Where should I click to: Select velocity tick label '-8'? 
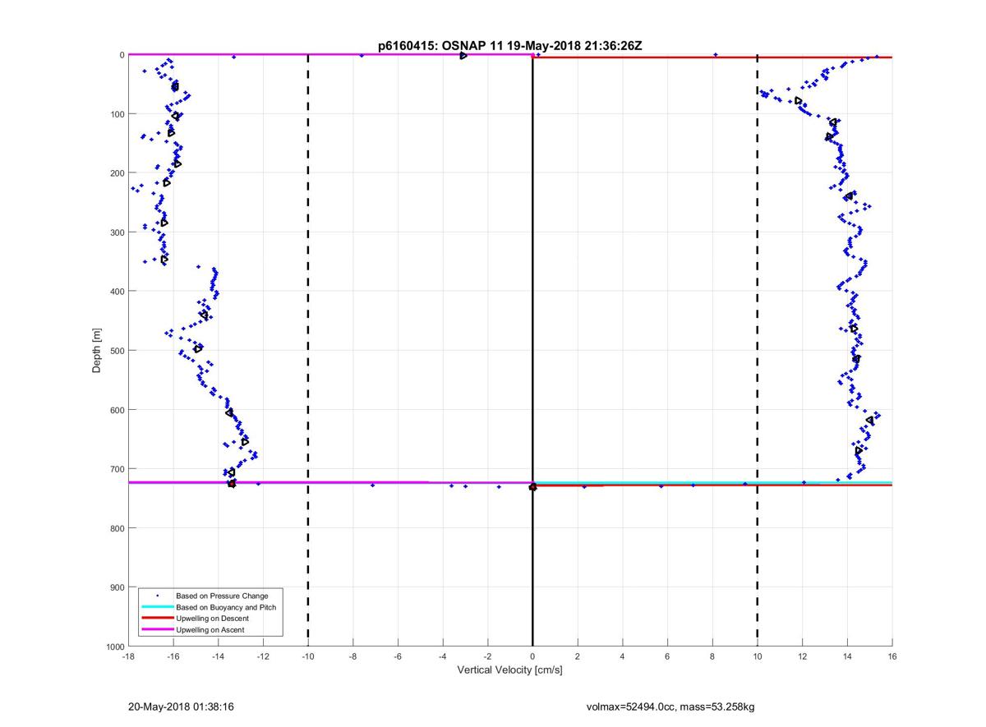tap(352, 656)
